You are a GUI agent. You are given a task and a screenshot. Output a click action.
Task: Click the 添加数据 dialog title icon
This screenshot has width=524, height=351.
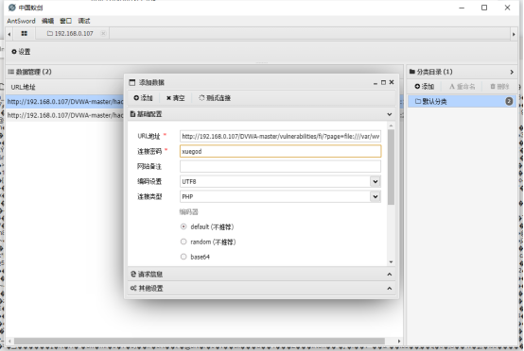tap(132, 82)
